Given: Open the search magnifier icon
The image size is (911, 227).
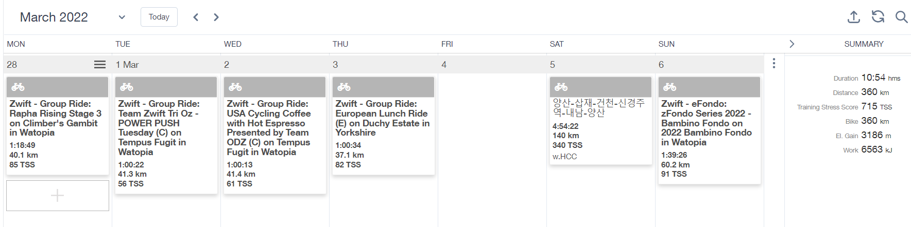Looking at the screenshot, I should 901,17.
